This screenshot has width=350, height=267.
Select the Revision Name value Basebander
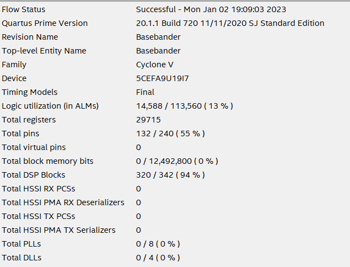158,37
